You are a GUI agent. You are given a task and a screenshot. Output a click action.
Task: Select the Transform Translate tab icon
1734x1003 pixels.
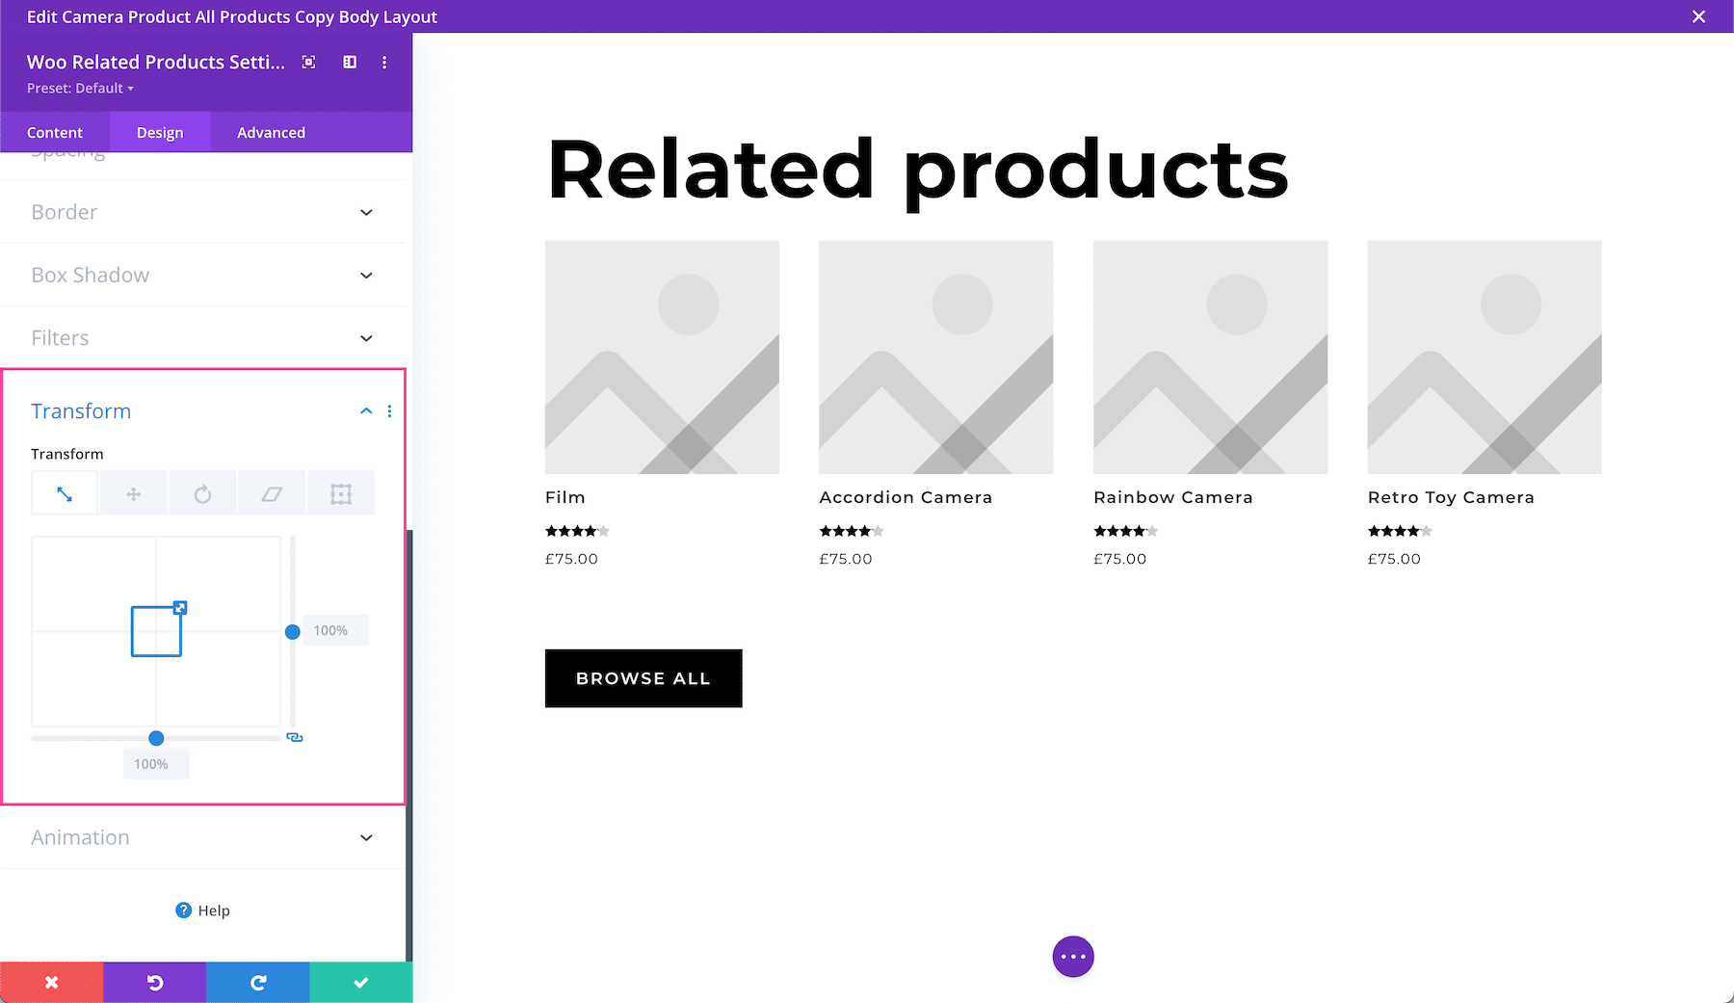click(134, 494)
